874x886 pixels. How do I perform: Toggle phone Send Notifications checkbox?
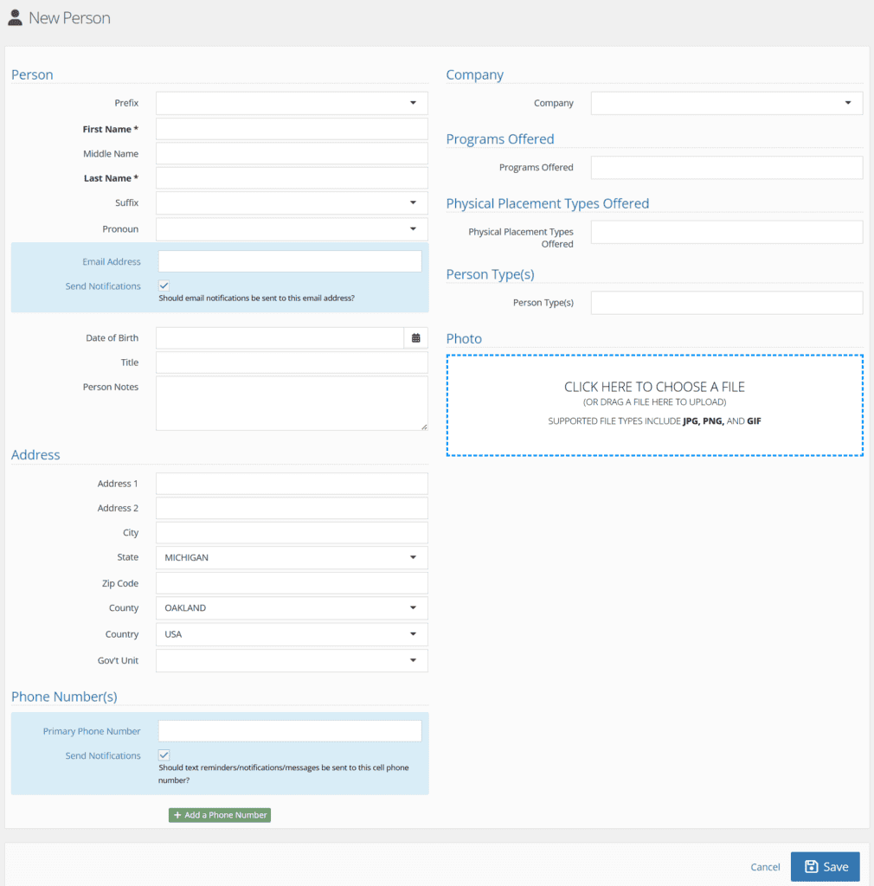click(164, 755)
